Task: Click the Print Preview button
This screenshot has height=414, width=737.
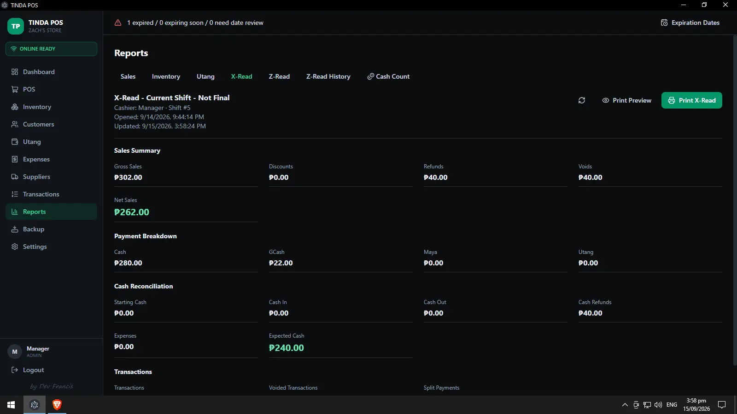Action: point(626,100)
